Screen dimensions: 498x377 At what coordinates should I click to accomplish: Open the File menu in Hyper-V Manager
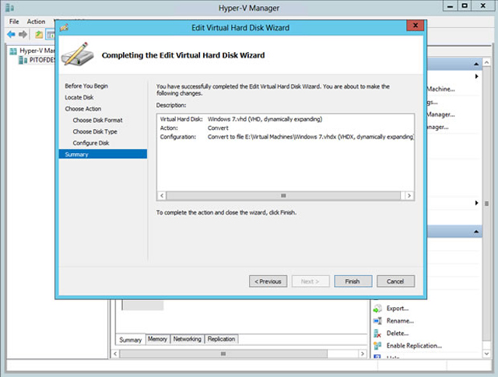(x=14, y=22)
